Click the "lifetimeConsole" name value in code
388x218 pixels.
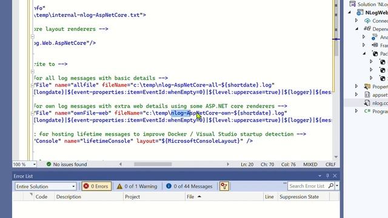107,141
